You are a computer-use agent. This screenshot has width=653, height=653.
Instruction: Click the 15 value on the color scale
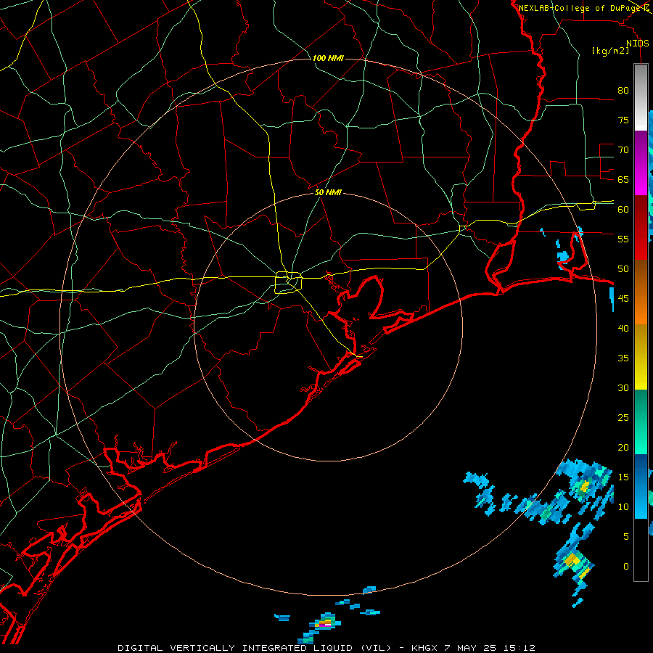coord(623,477)
